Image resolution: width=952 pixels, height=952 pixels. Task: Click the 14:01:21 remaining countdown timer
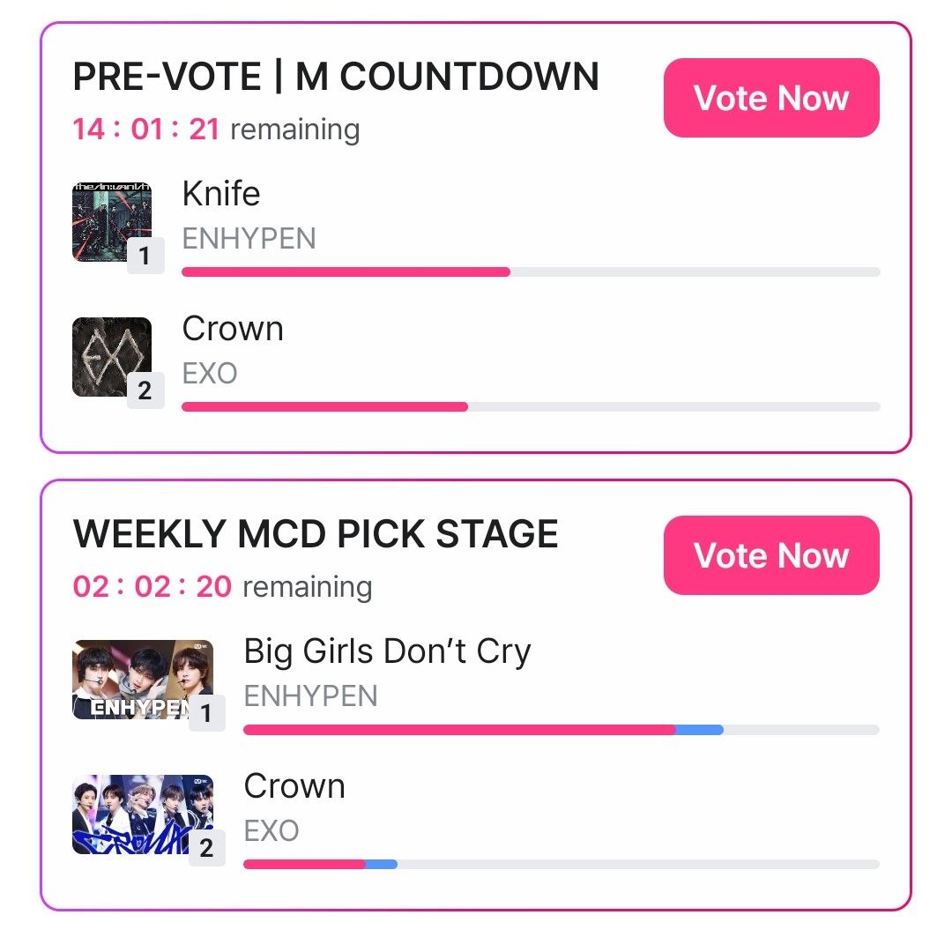pos(216,130)
